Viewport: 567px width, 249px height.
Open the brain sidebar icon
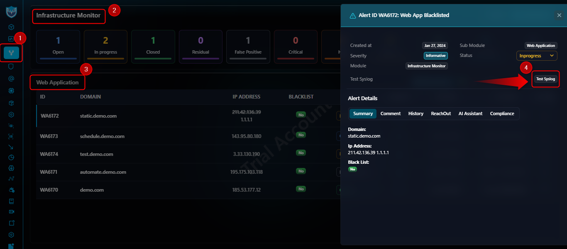[11, 168]
